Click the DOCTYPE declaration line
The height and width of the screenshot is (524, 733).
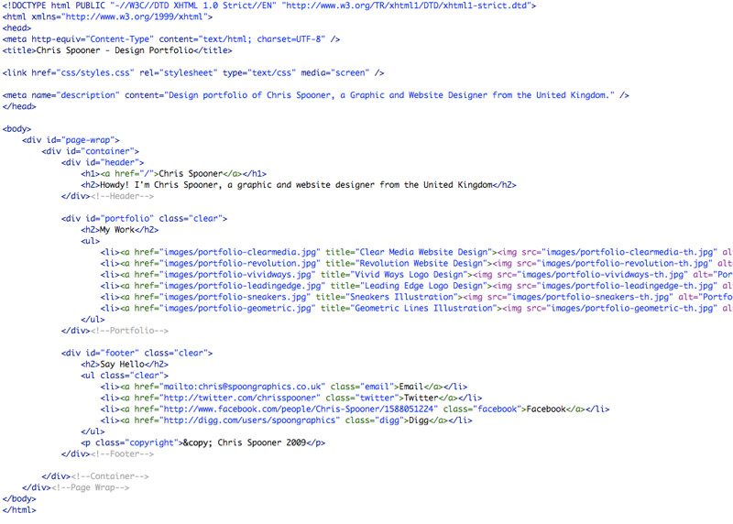[x=269, y=5]
